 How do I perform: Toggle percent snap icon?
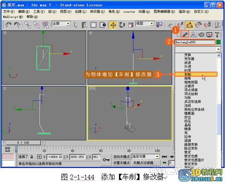(x=198, y=25)
